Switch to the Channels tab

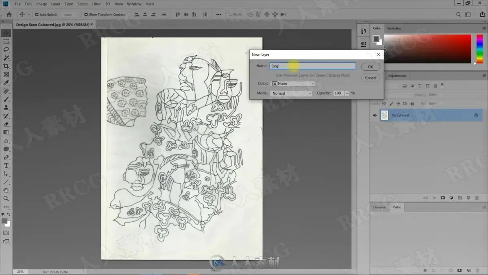[379, 207]
